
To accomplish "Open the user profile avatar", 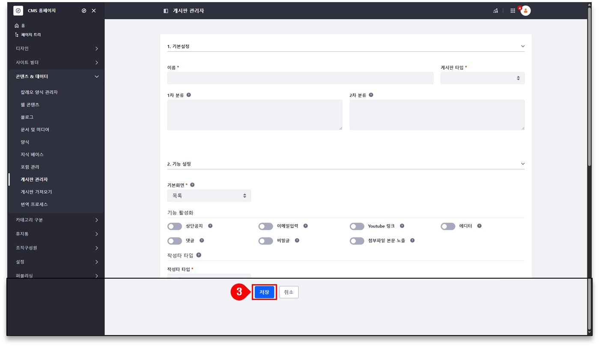I will [526, 11].
